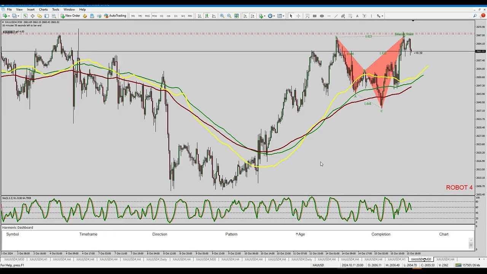Viewport: 487px width, 274px height.
Task: Toggle the M30 timeframe button
Action: tap(154, 16)
